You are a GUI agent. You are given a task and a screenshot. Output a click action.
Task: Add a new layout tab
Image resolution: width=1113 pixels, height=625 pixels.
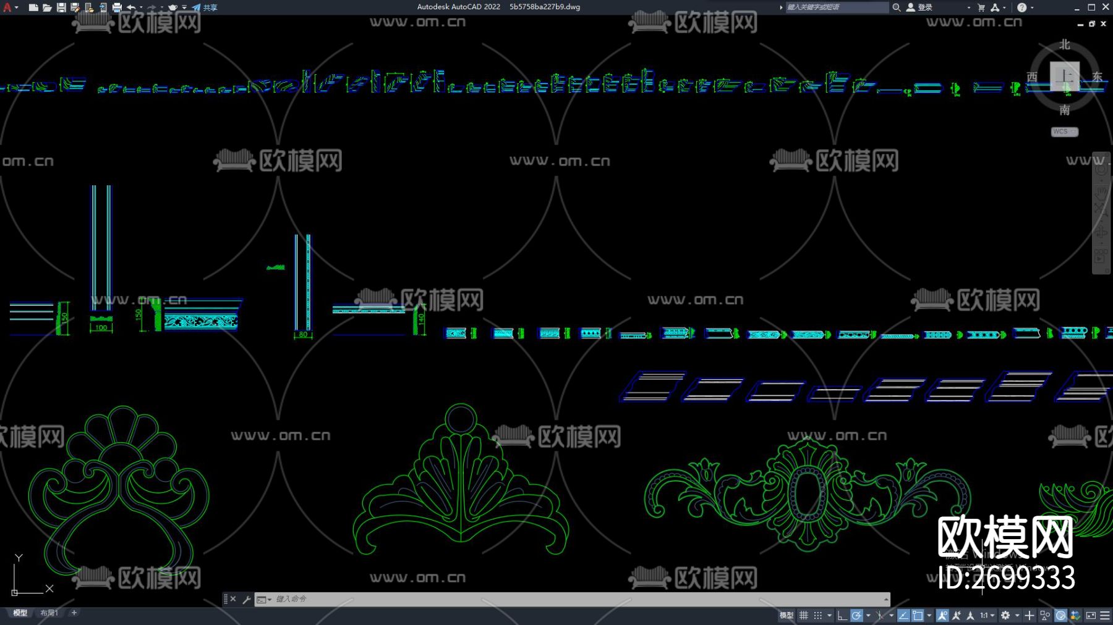(74, 613)
